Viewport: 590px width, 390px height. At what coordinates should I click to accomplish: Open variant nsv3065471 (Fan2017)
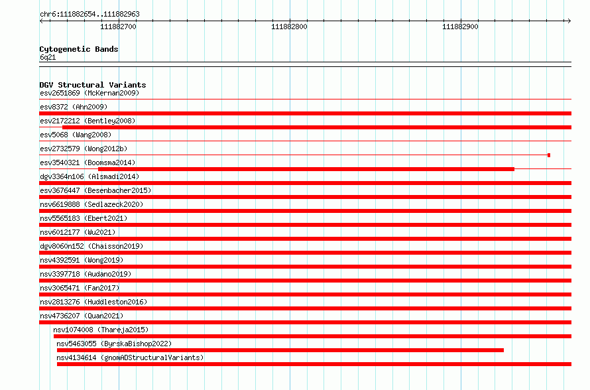click(80, 288)
